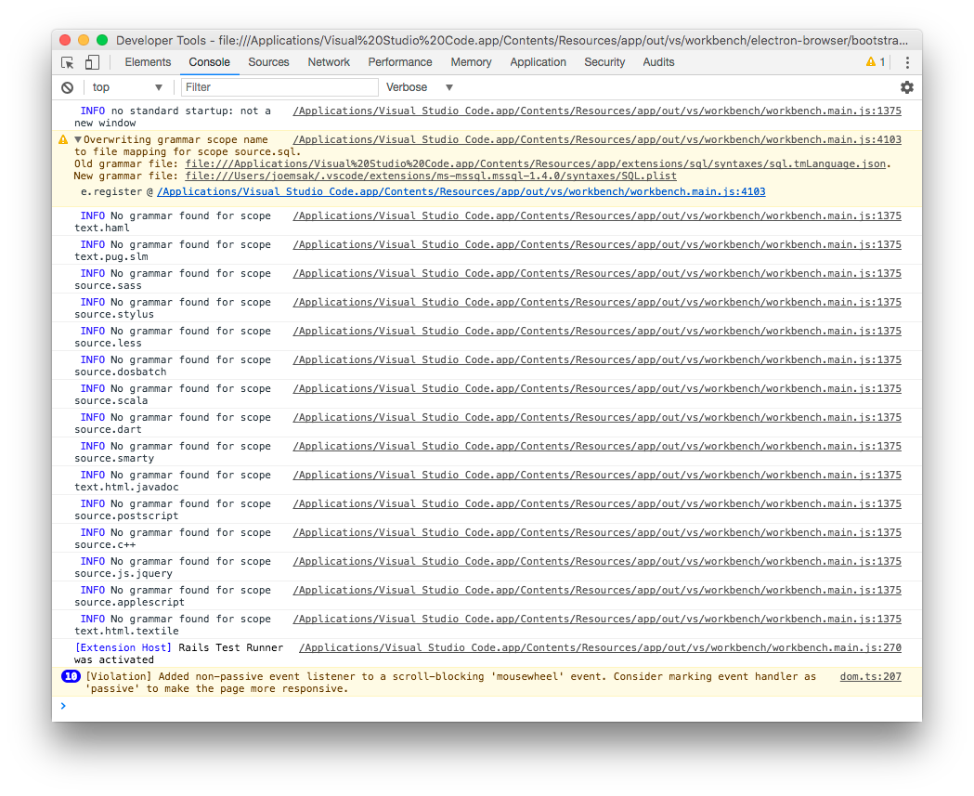Open the top frame context dropdown

(x=127, y=86)
